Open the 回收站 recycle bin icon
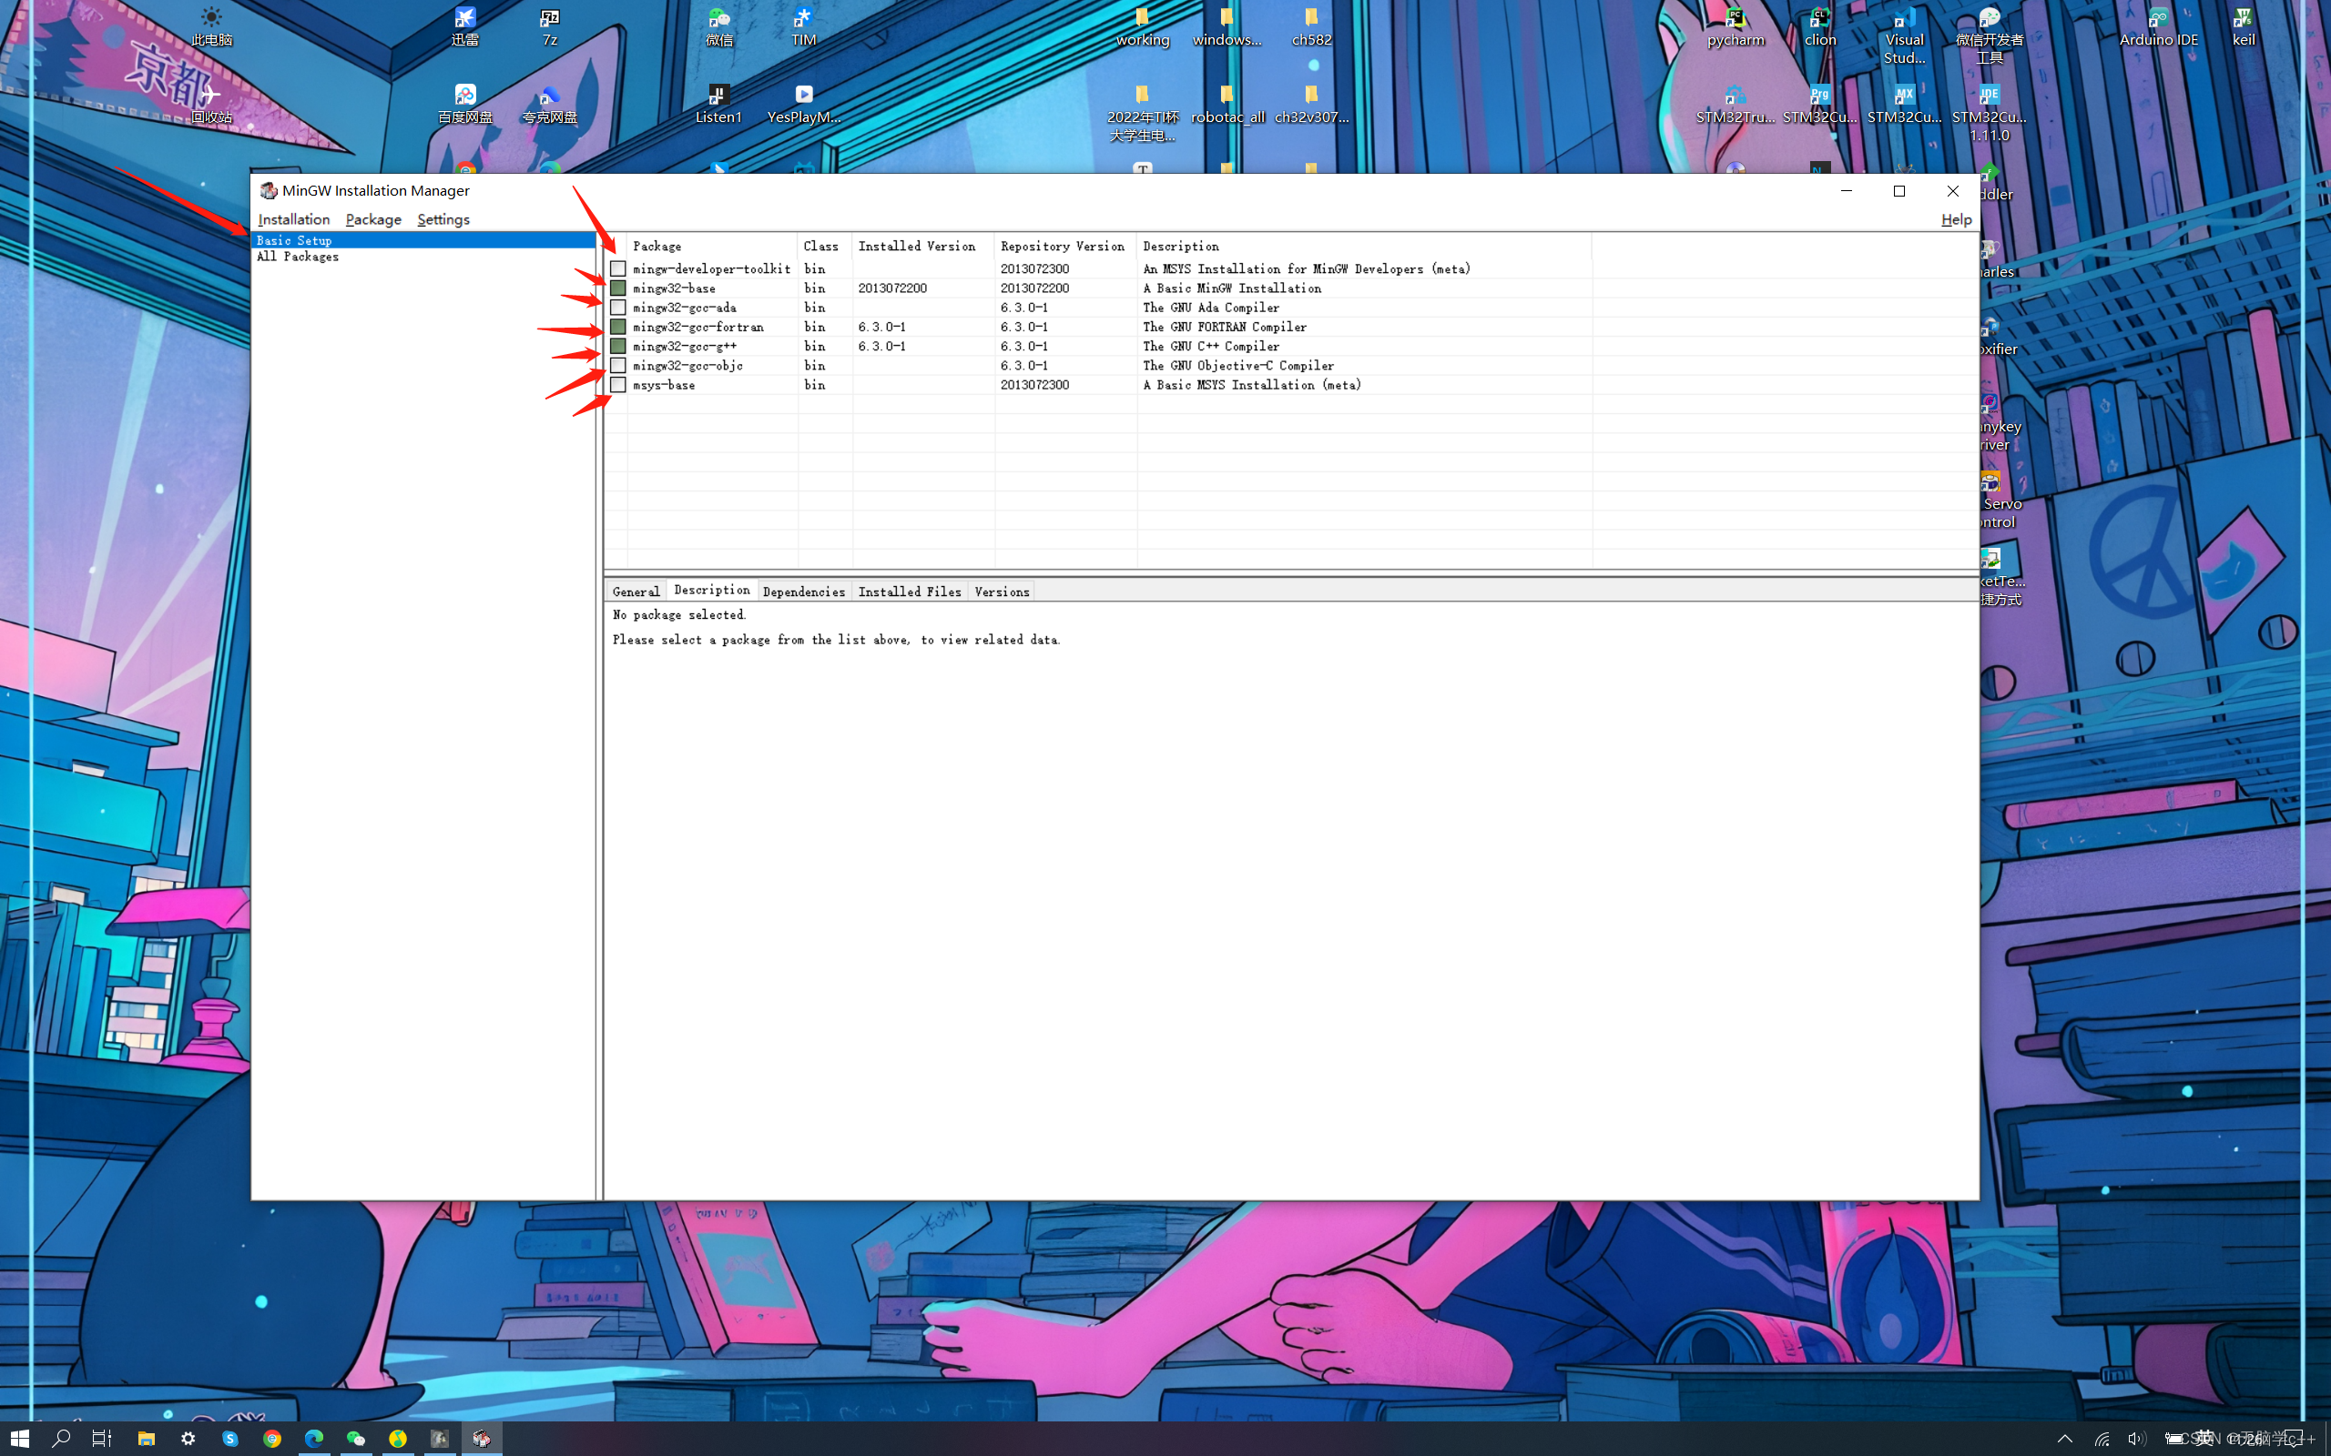 (211, 105)
